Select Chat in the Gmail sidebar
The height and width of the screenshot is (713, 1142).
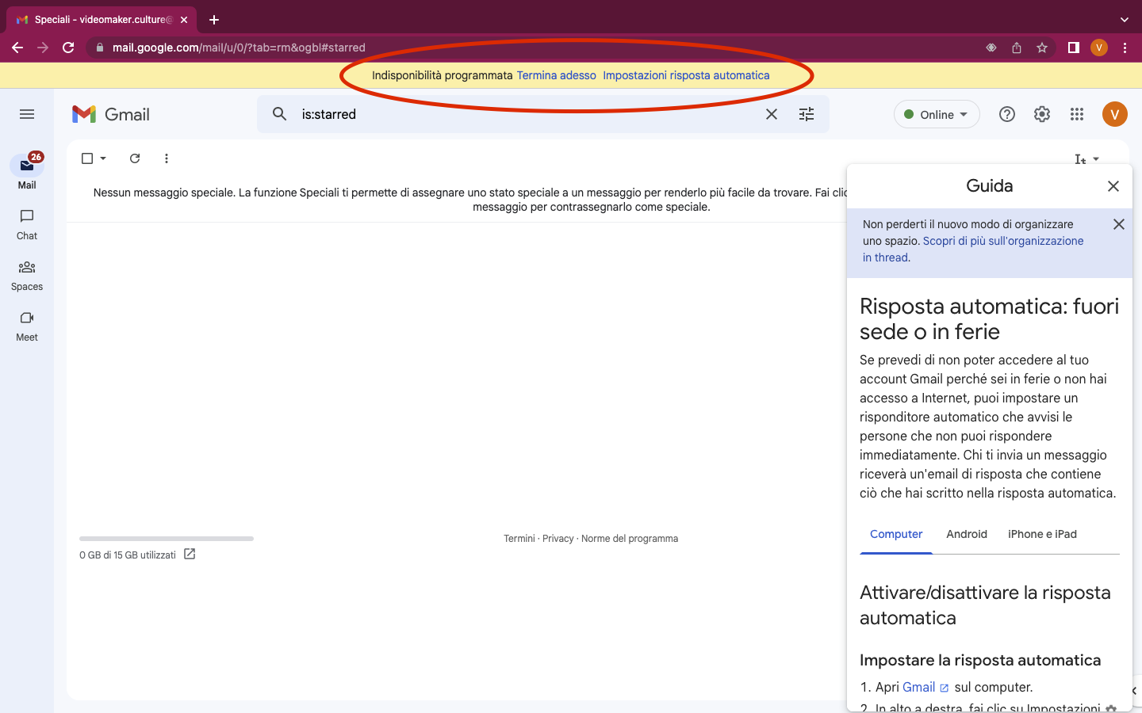(26, 224)
